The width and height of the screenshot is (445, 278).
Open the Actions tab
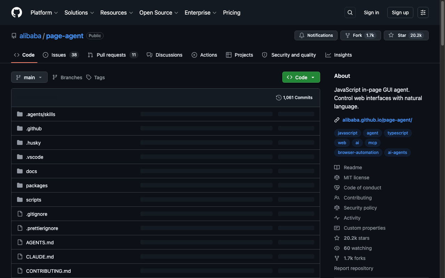point(204,55)
